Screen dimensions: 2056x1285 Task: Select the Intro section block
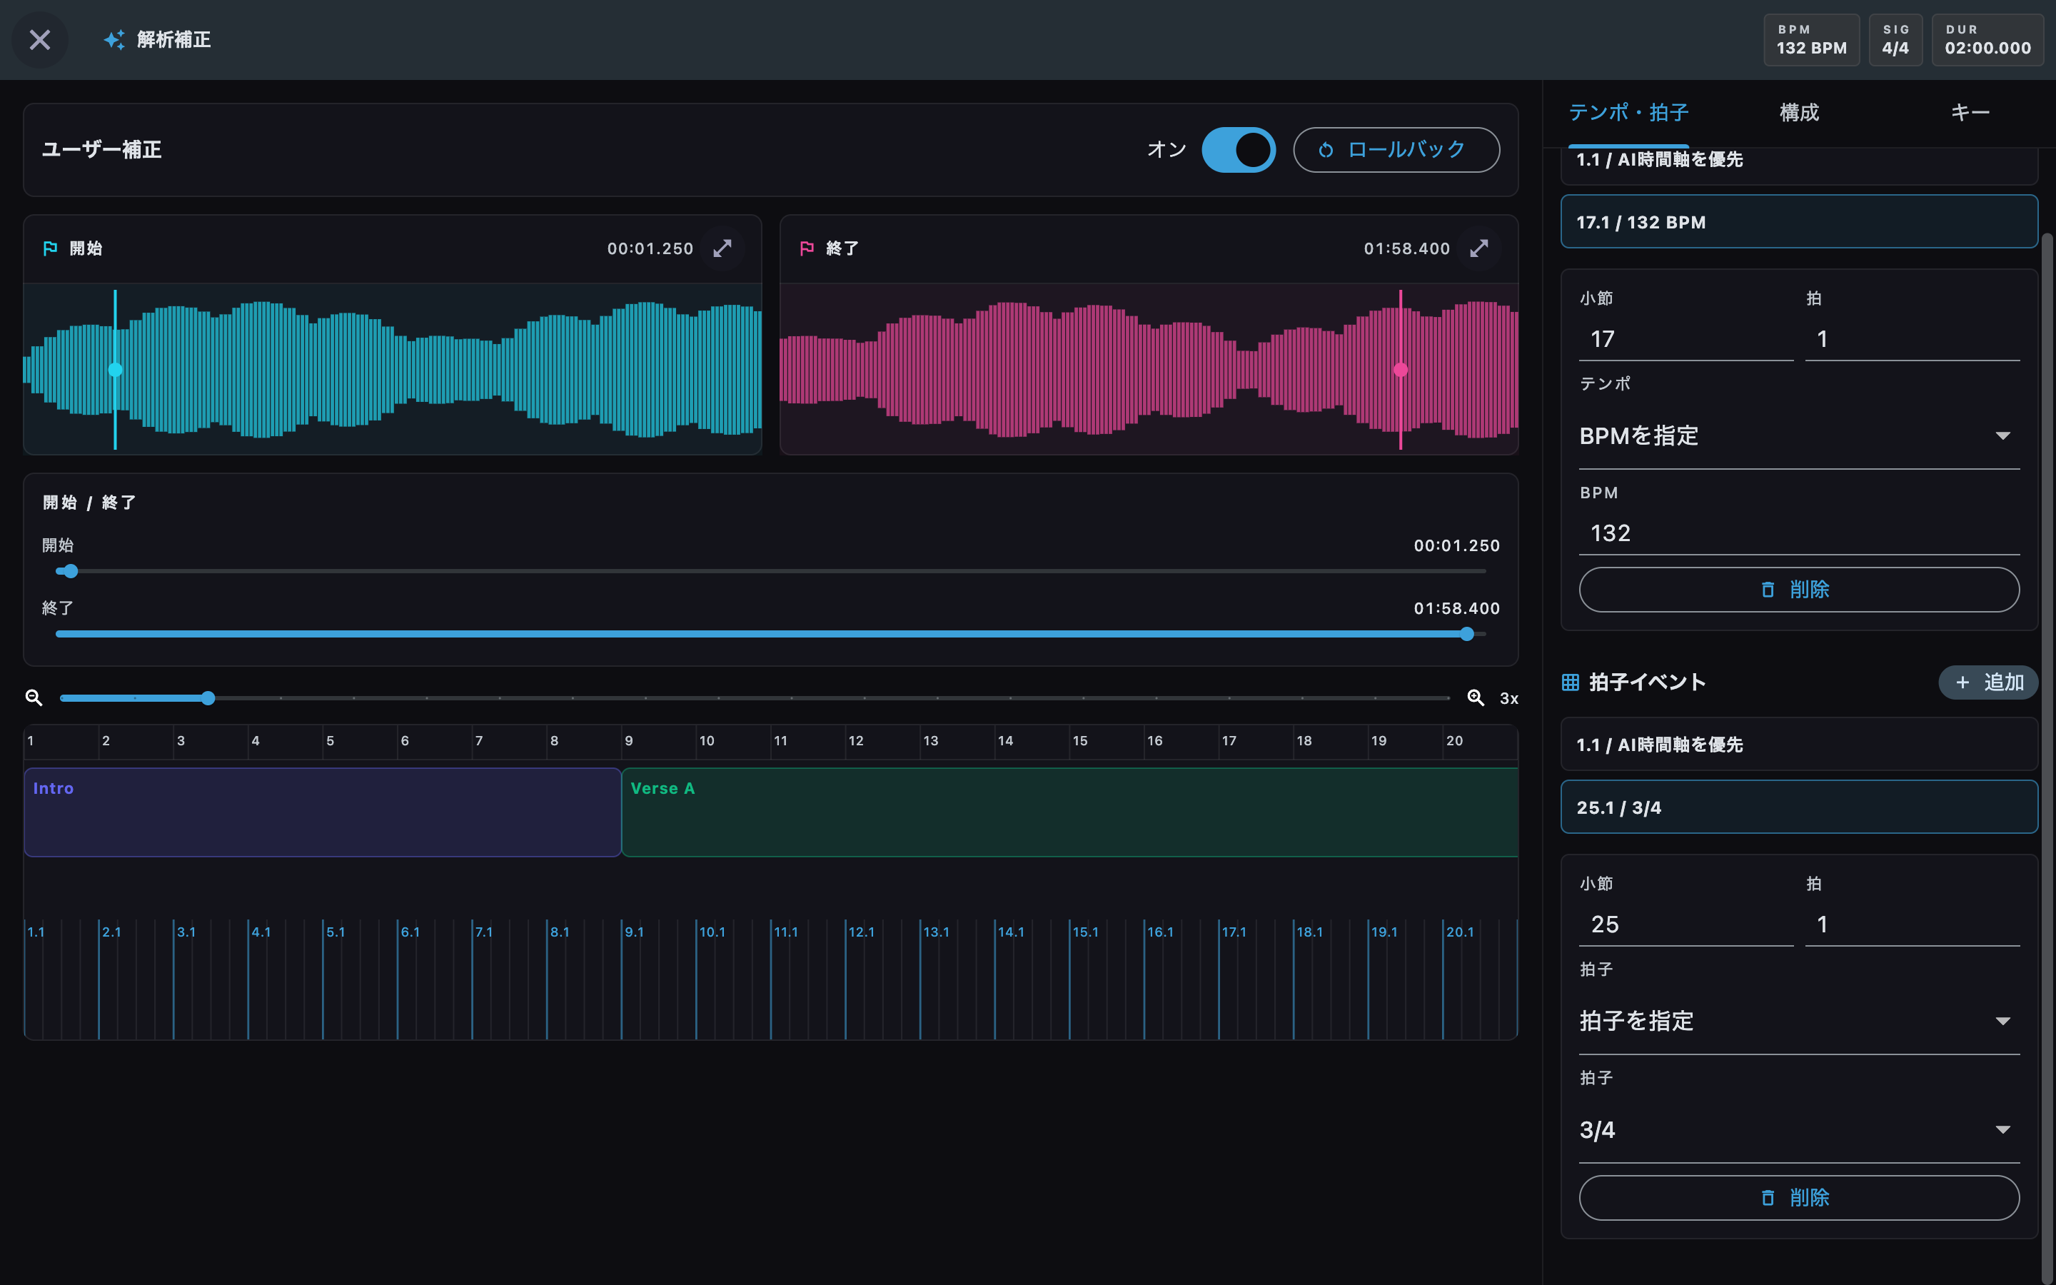(323, 812)
